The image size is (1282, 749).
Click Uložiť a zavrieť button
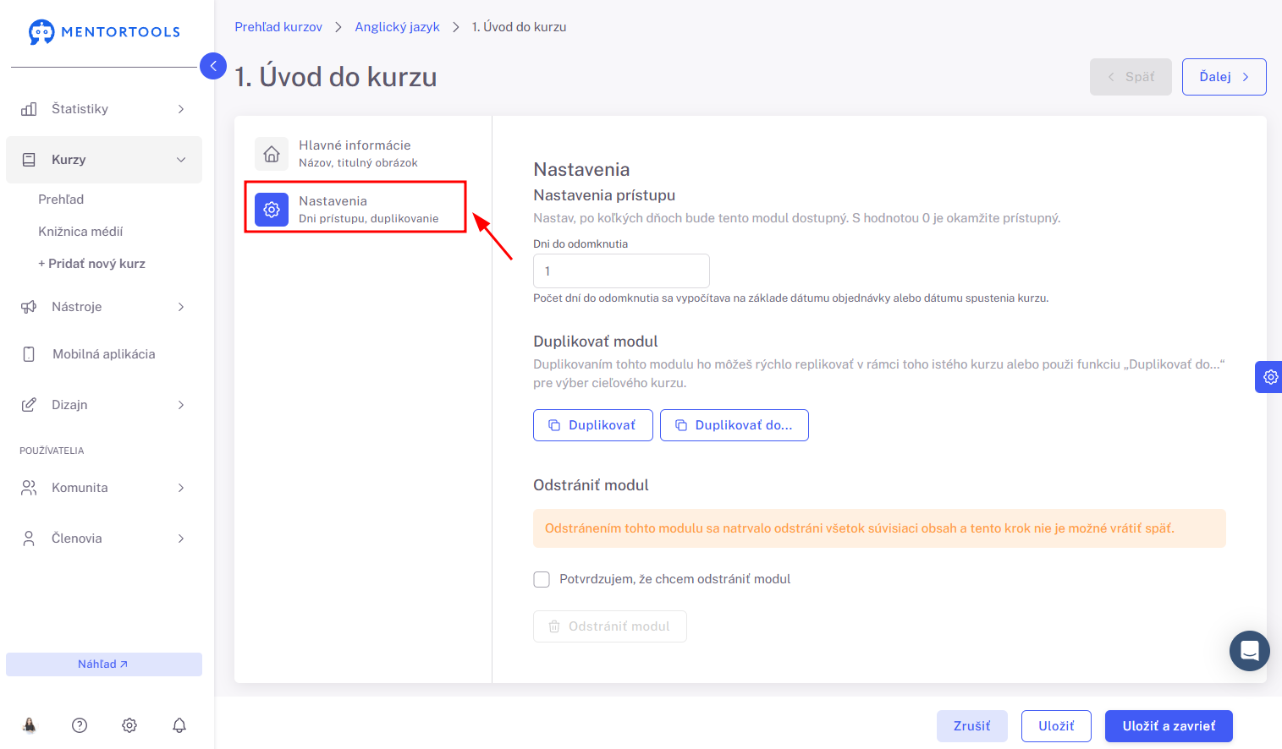pyautogui.click(x=1169, y=726)
